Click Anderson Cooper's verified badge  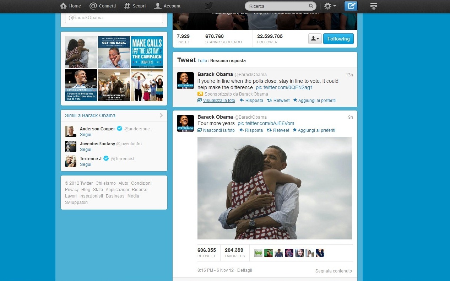pyautogui.click(x=120, y=129)
